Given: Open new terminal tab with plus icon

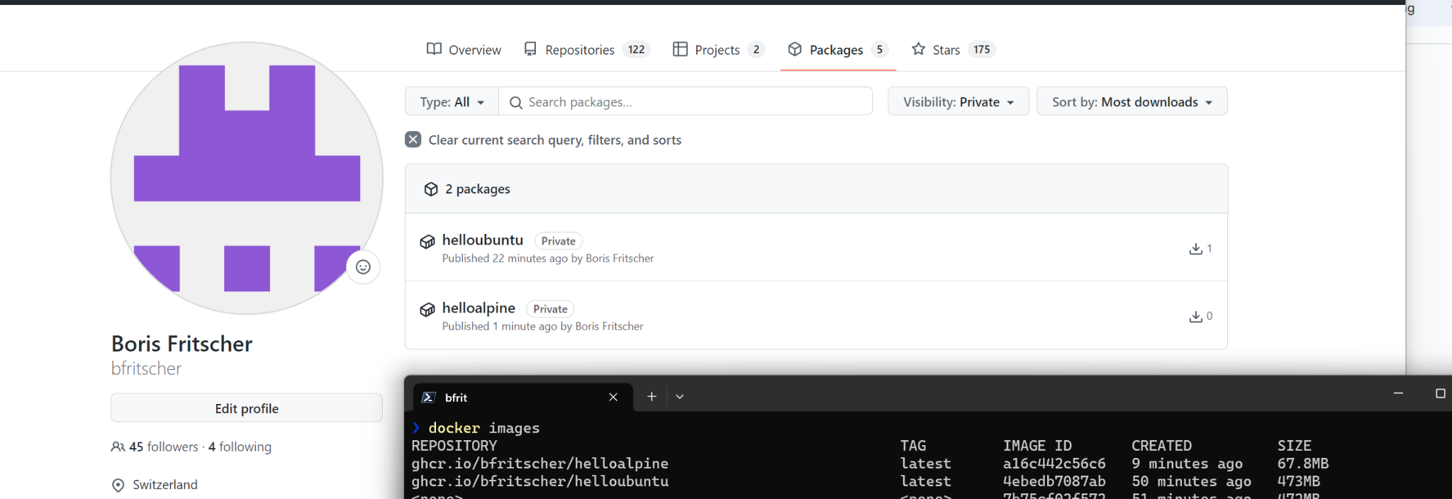Looking at the screenshot, I should [x=652, y=397].
